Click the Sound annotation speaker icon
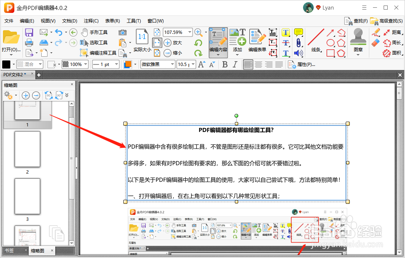 [x=298, y=53]
